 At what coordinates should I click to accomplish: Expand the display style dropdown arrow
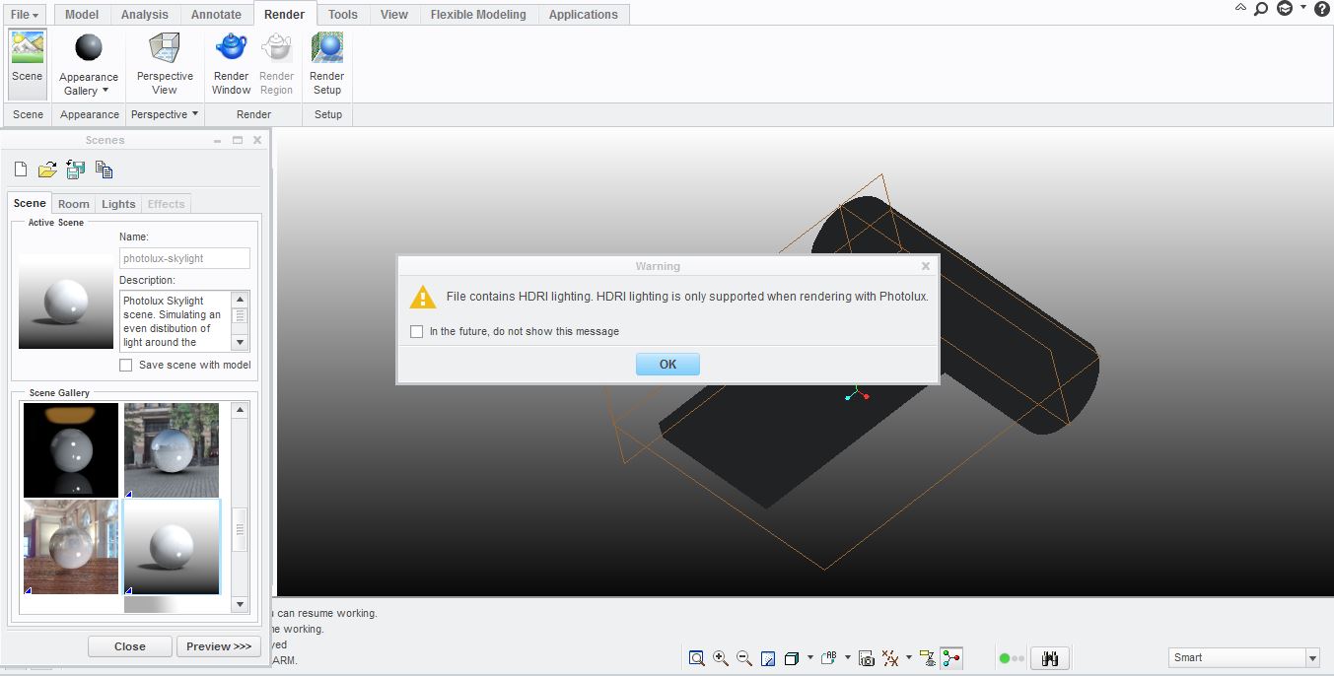pyautogui.click(x=809, y=658)
